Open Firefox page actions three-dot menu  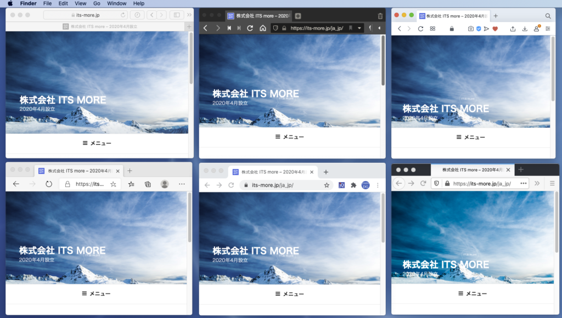tap(523, 183)
